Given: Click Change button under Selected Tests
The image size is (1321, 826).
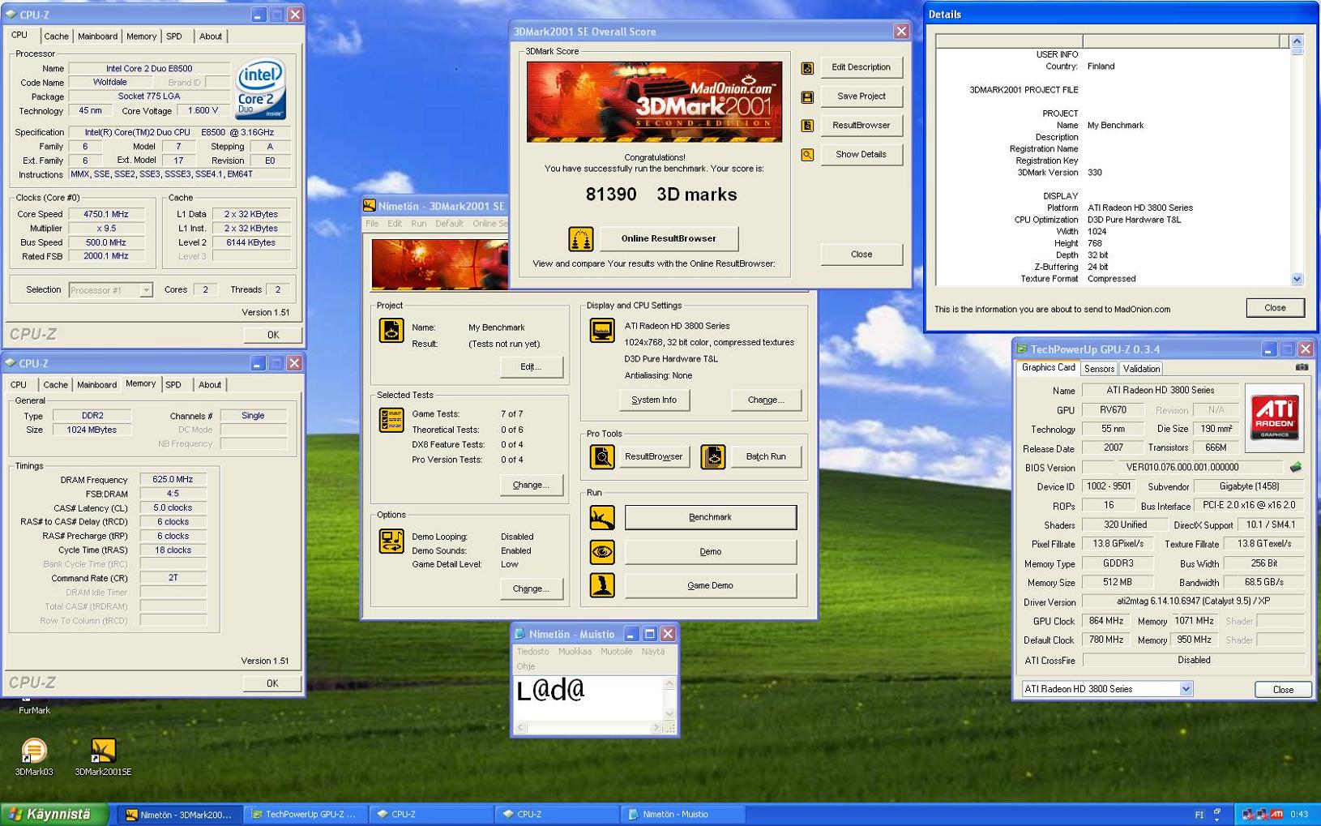Looking at the screenshot, I should tap(531, 485).
